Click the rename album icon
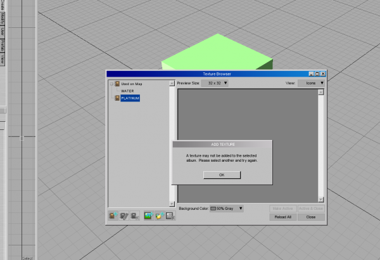This screenshot has width=380, height=260. pyautogui.click(x=124, y=216)
